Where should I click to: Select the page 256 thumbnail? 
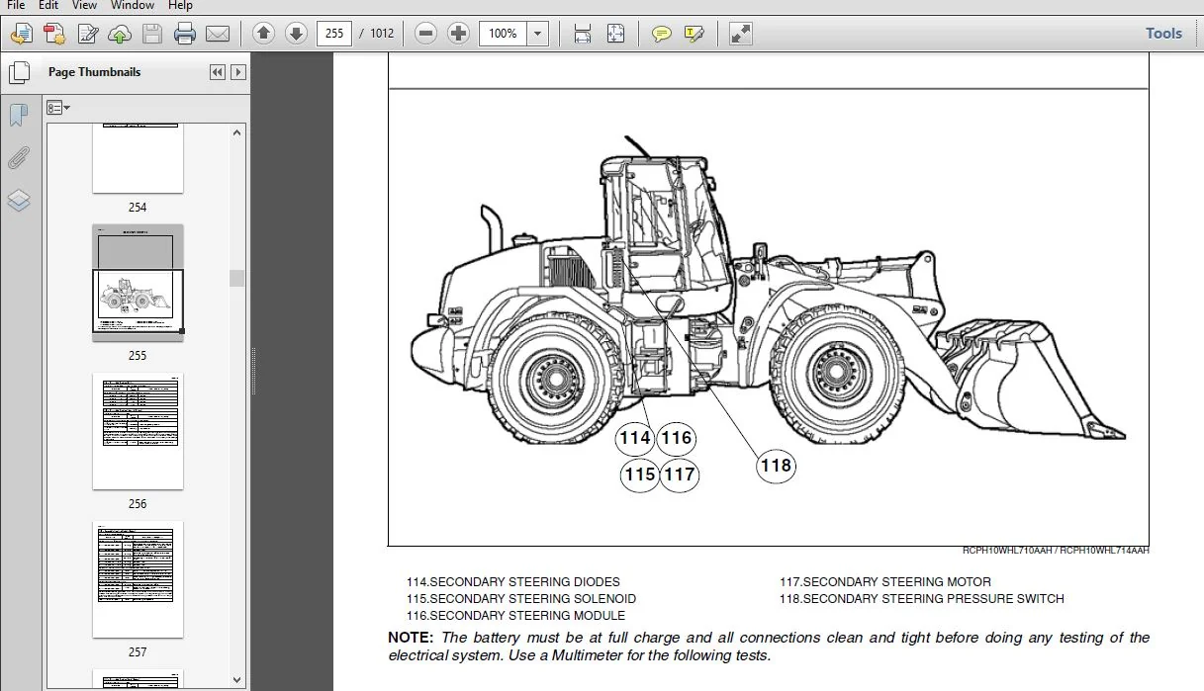138,431
